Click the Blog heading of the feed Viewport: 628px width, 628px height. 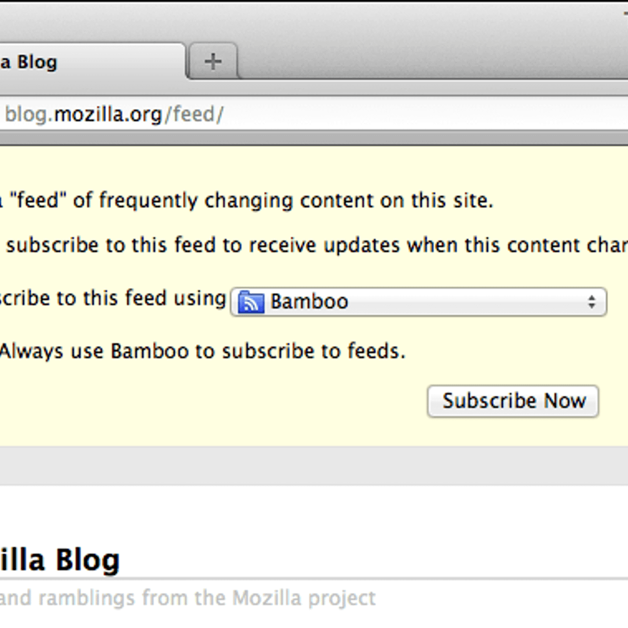click(60, 560)
